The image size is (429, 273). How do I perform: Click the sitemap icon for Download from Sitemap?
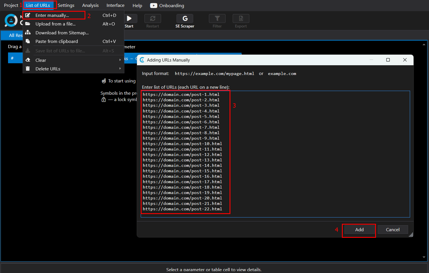pos(28,33)
